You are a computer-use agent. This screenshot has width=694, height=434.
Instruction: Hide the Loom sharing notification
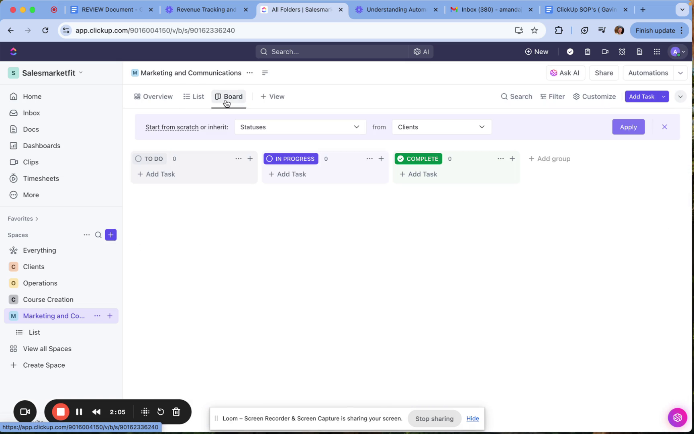pyautogui.click(x=473, y=418)
